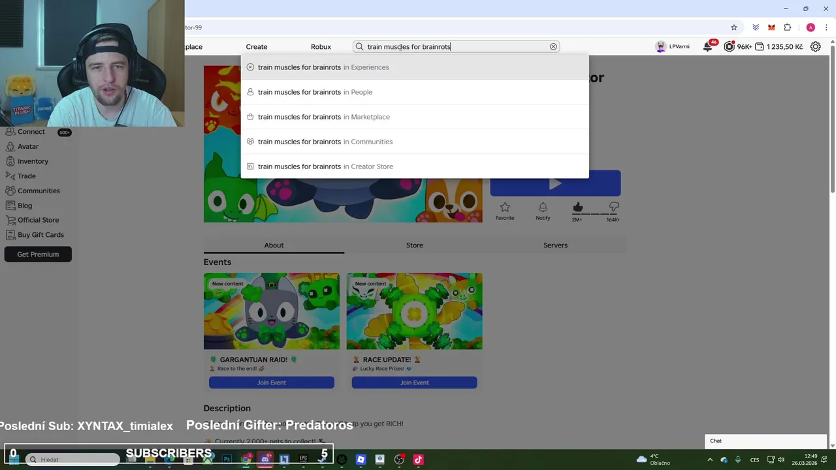The image size is (836, 470).
Task: Open Trade in the sidebar
Action: [x=26, y=176]
